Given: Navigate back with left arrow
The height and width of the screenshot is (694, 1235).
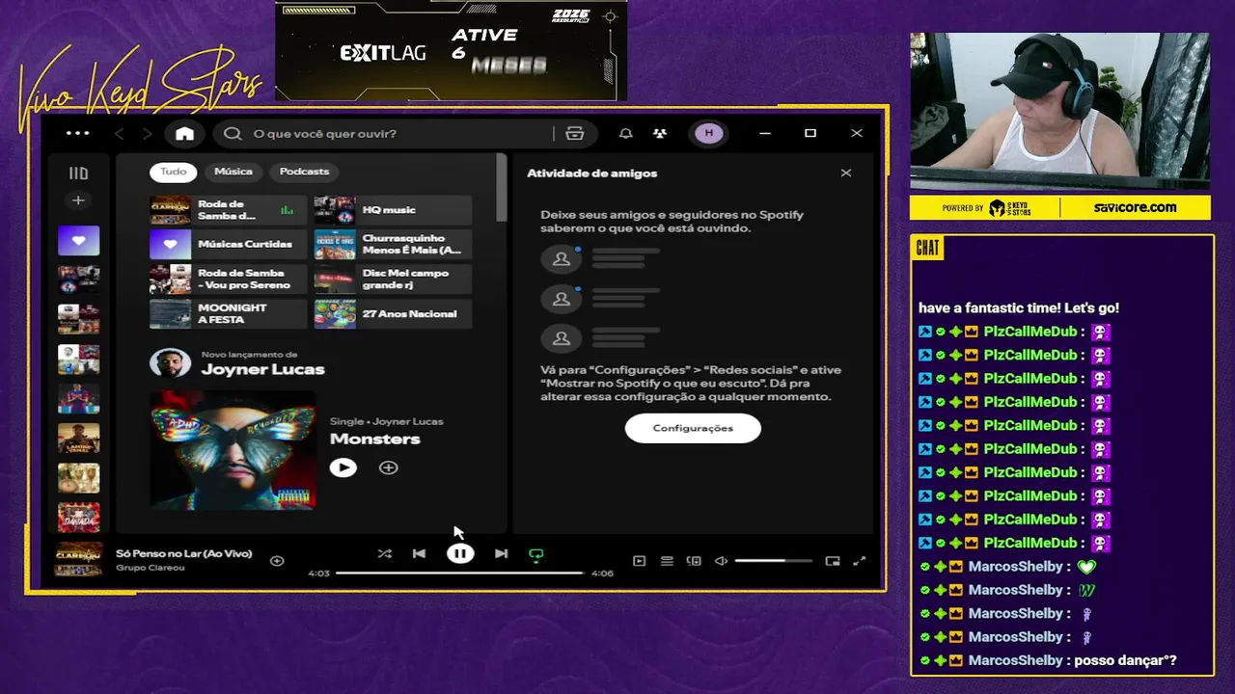Looking at the screenshot, I should point(120,134).
